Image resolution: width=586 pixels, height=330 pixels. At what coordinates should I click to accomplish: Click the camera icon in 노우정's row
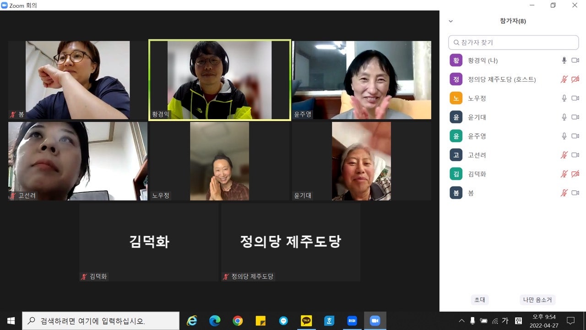(x=575, y=98)
